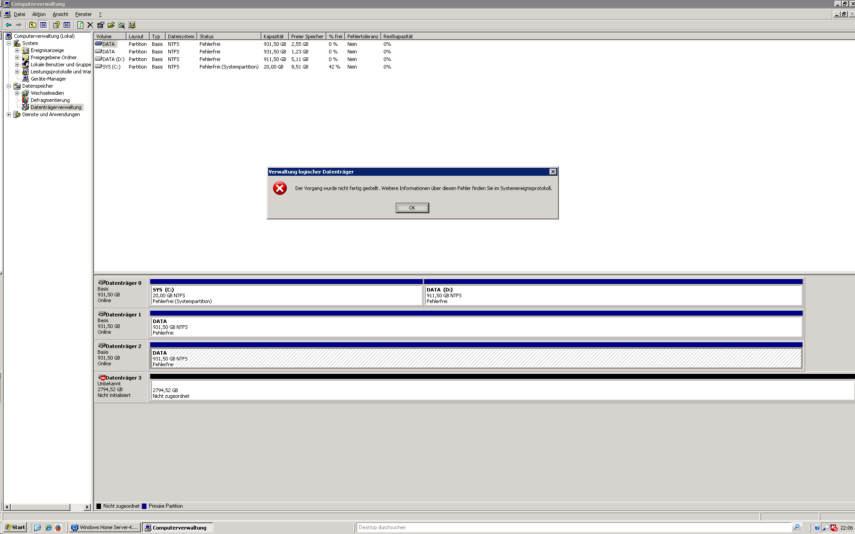Click the back navigation arrow icon
Image resolution: width=855 pixels, height=534 pixels.
8,24
